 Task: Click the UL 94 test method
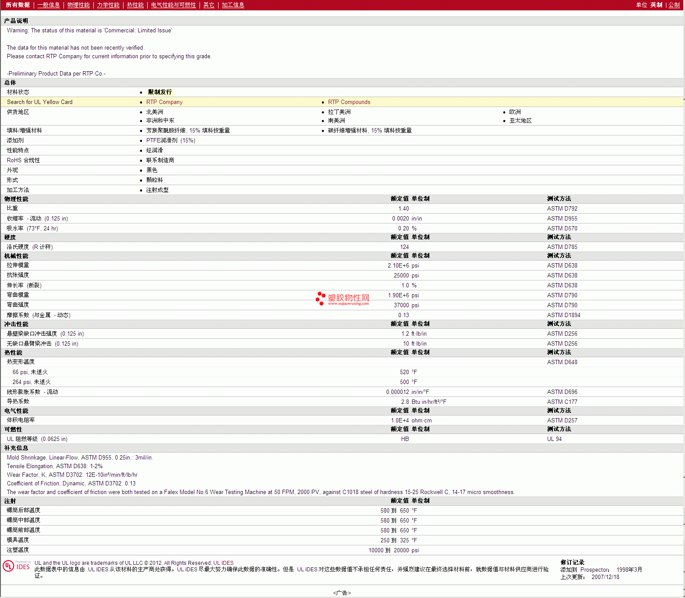[555, 439]
